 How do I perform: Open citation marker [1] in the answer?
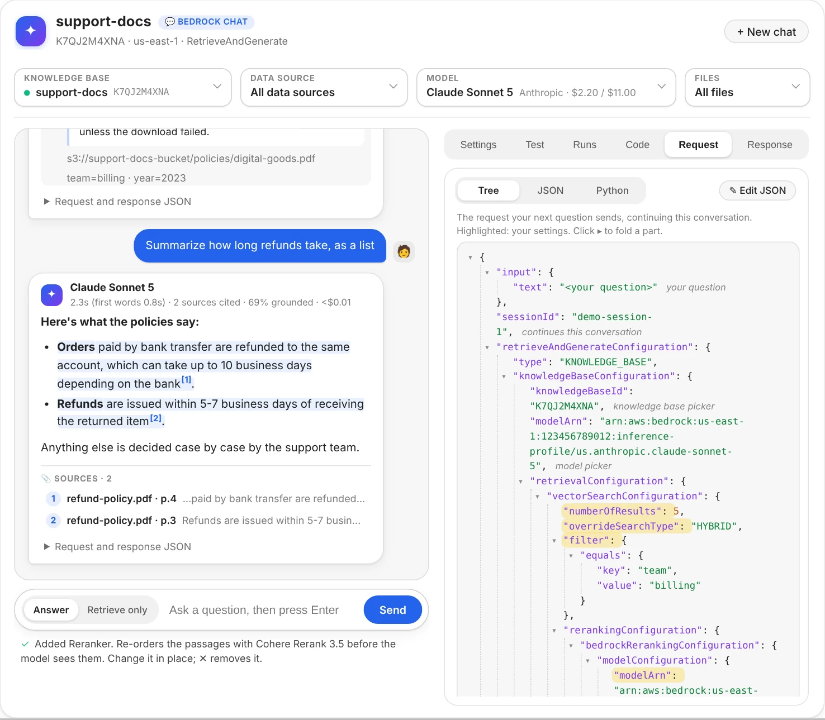click(187, 380)
